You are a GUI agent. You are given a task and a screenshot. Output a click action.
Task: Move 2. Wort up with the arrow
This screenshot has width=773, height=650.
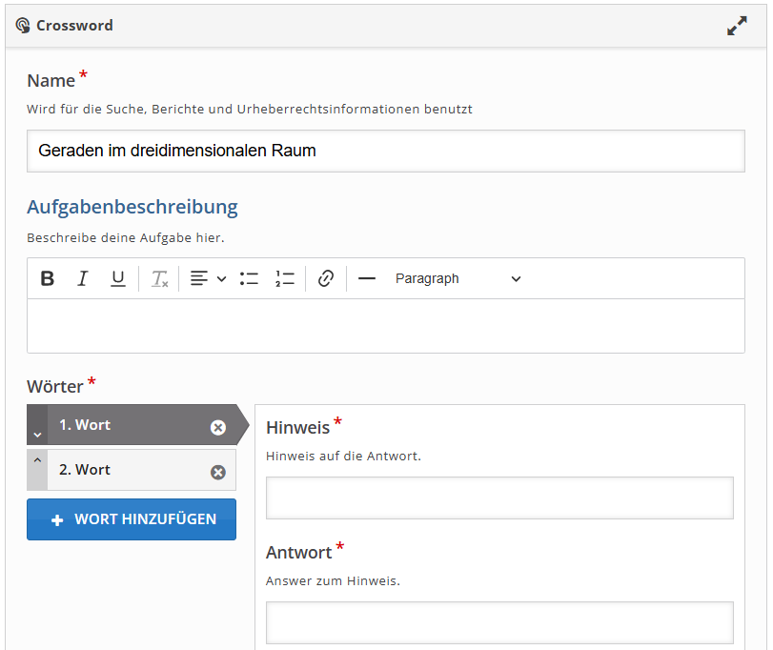(x=37, y=460)
